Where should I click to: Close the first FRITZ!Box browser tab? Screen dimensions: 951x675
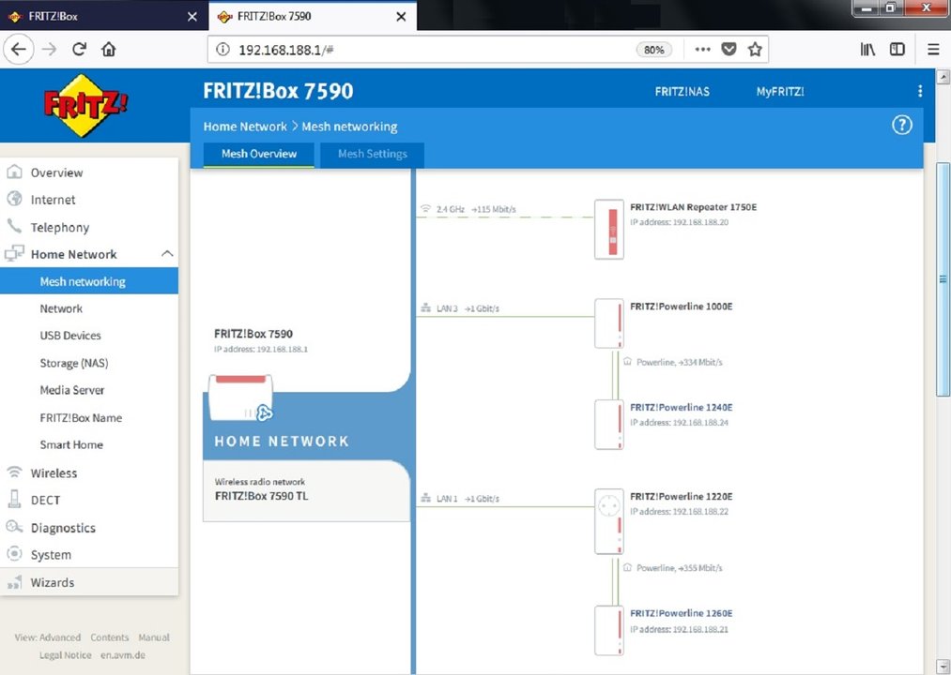pos(192,16)
